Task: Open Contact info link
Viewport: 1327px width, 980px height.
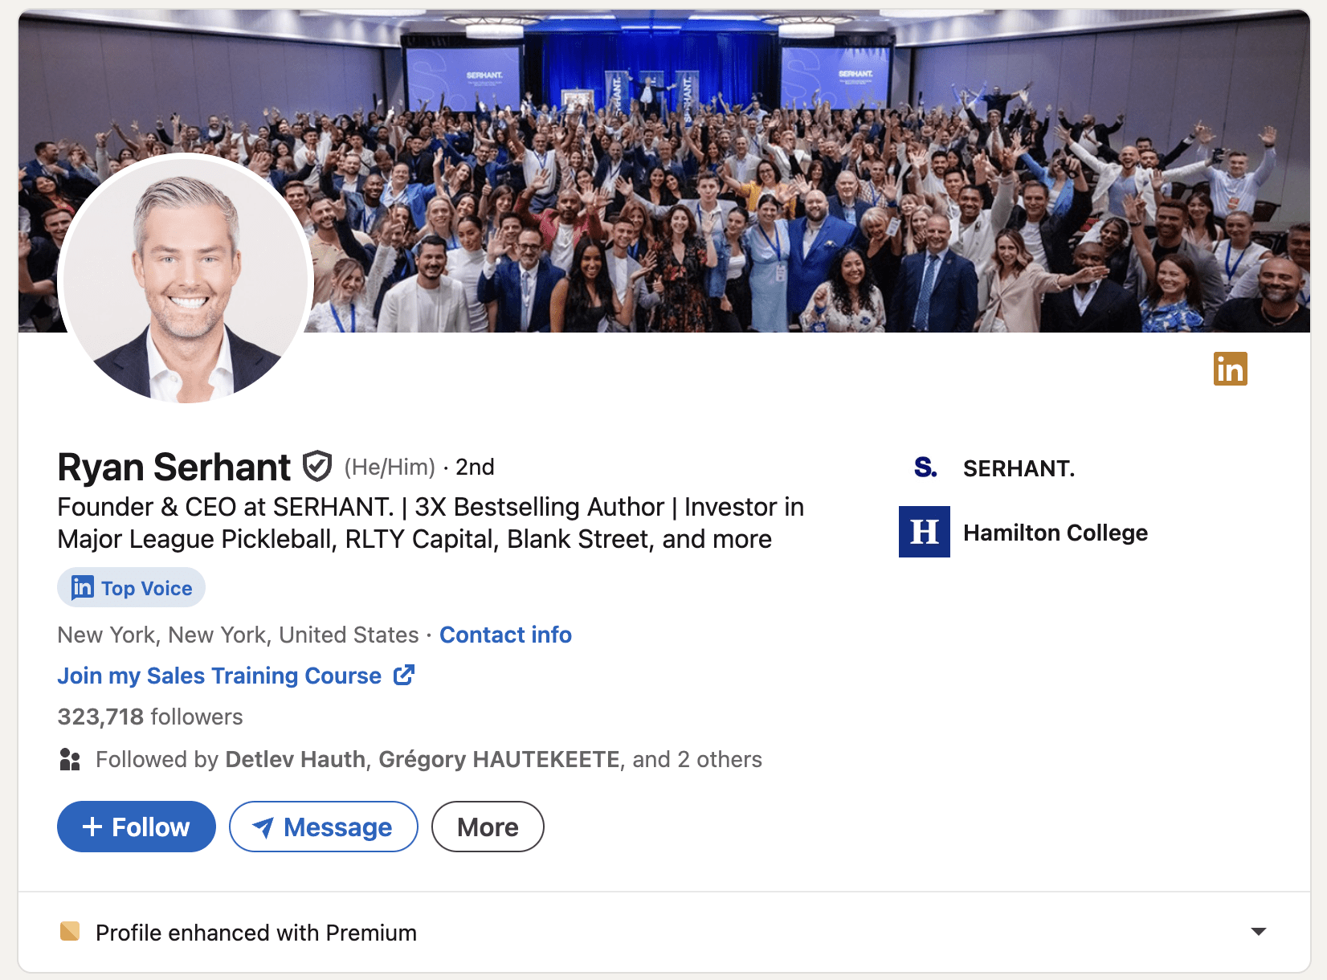Action: [x=505, y=635]
